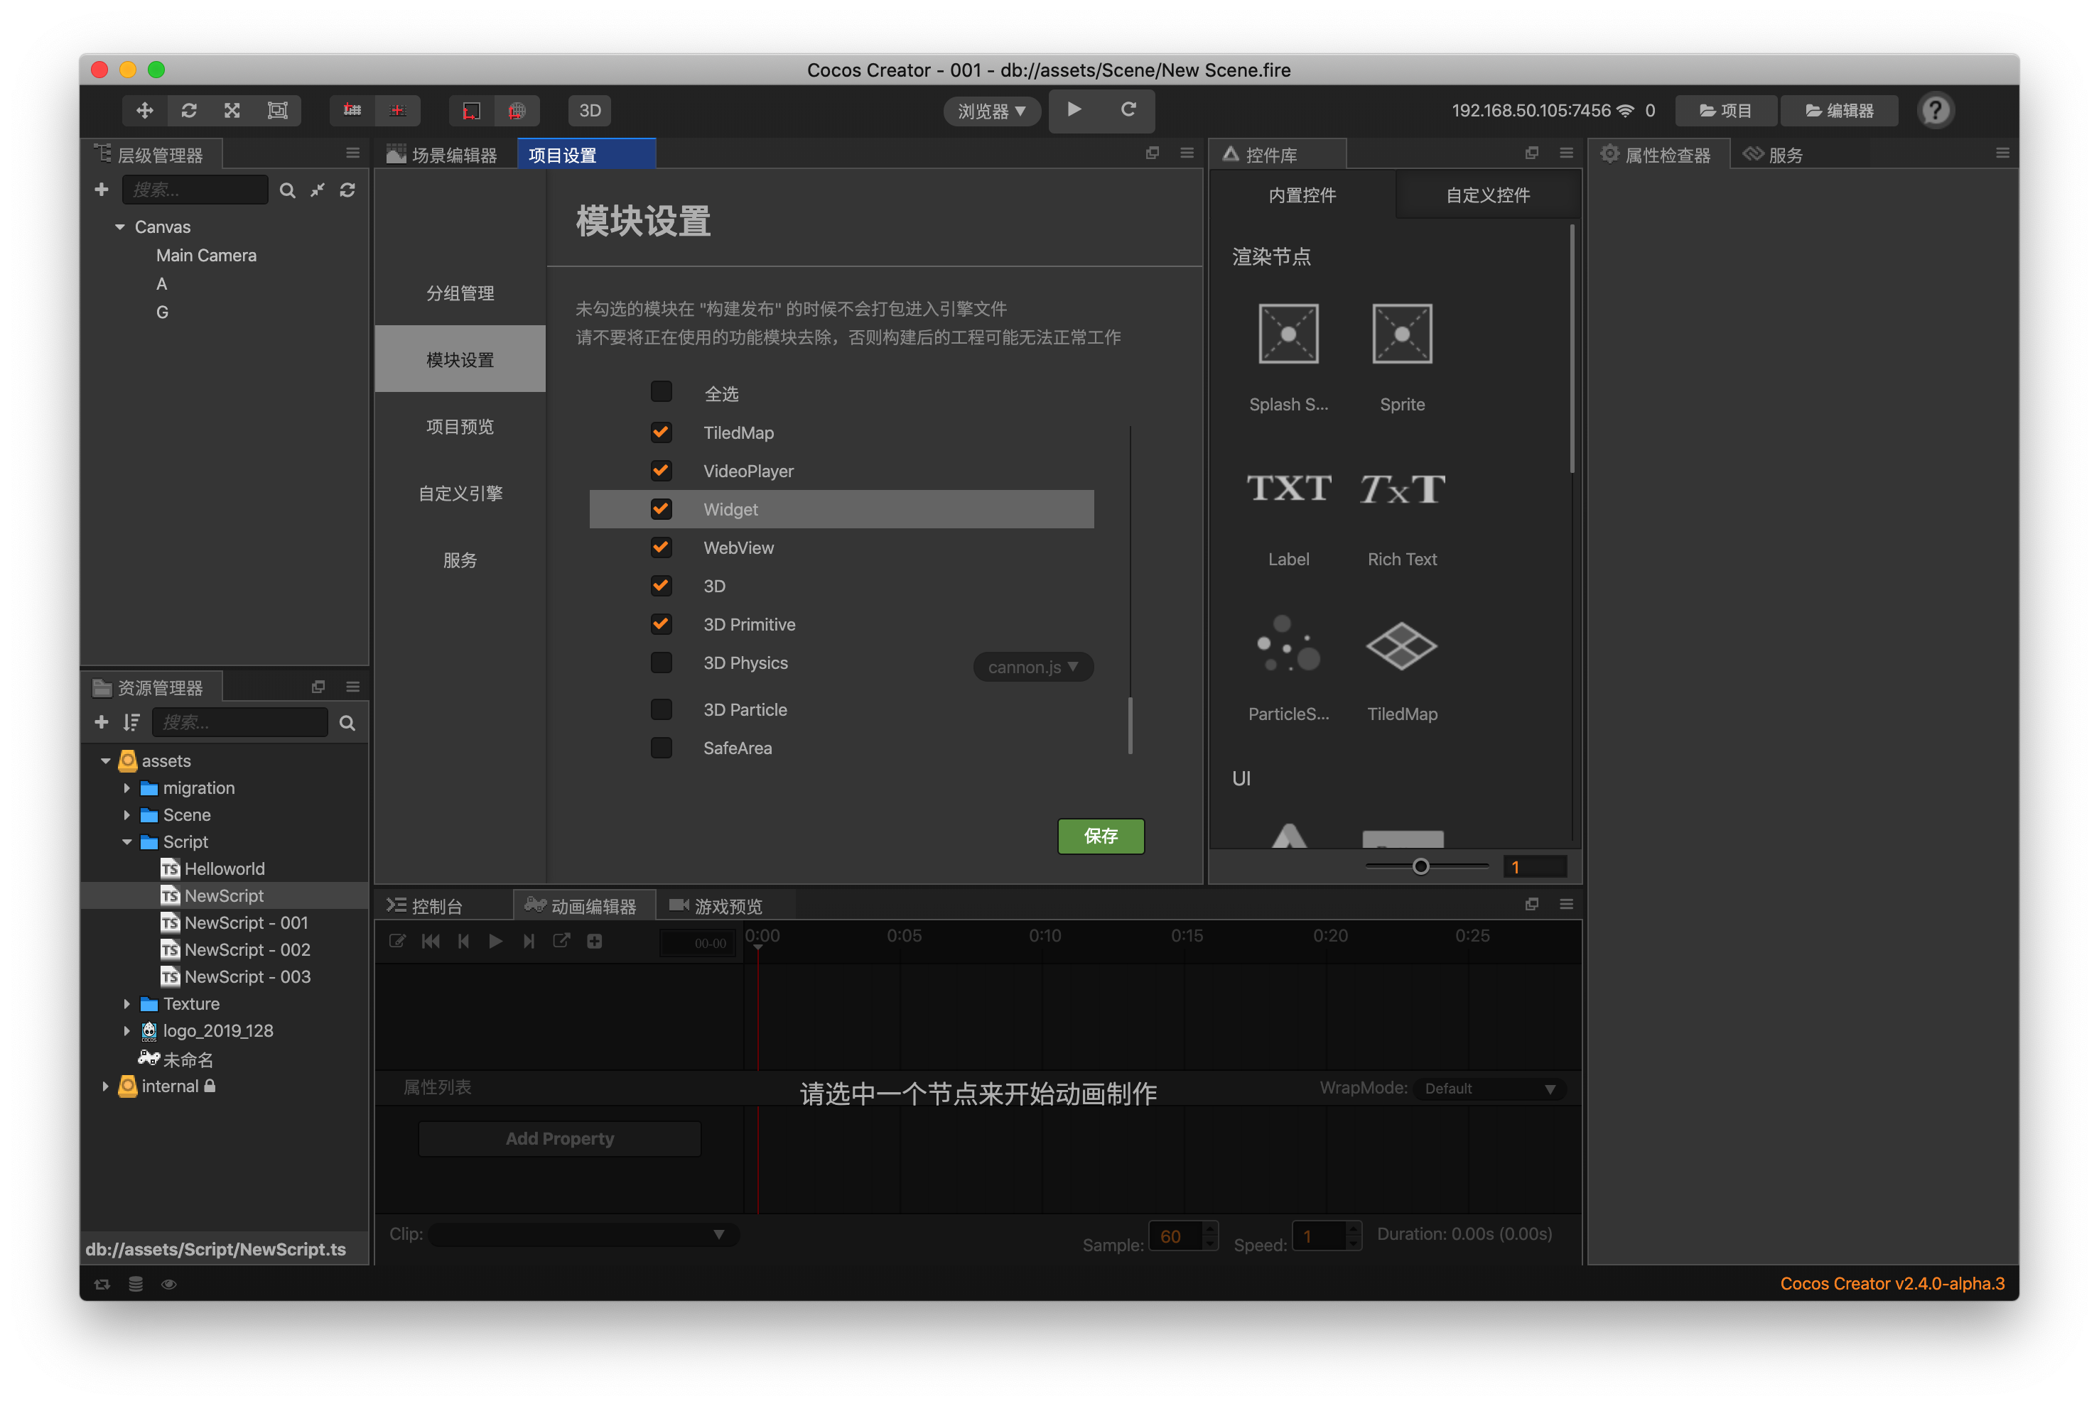Select the Sprite node icon
This screenshot has width=2099, height=1406.
pos(1401,334)
